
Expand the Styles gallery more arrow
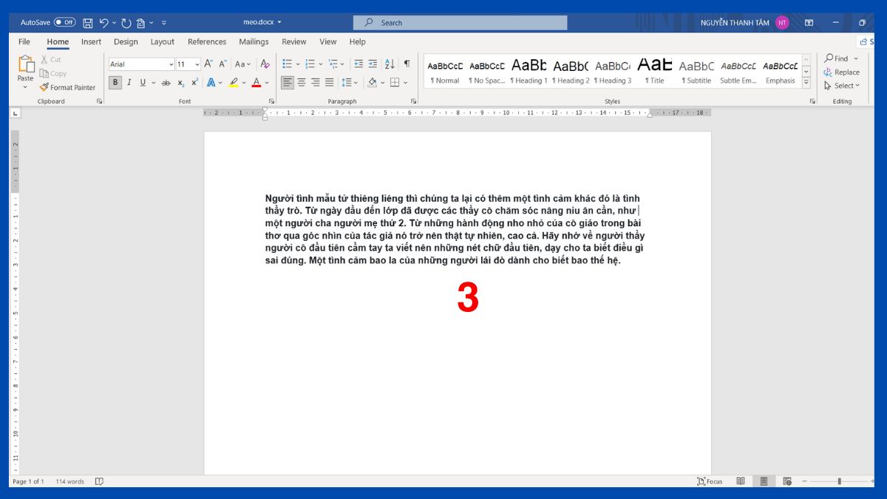806,84
